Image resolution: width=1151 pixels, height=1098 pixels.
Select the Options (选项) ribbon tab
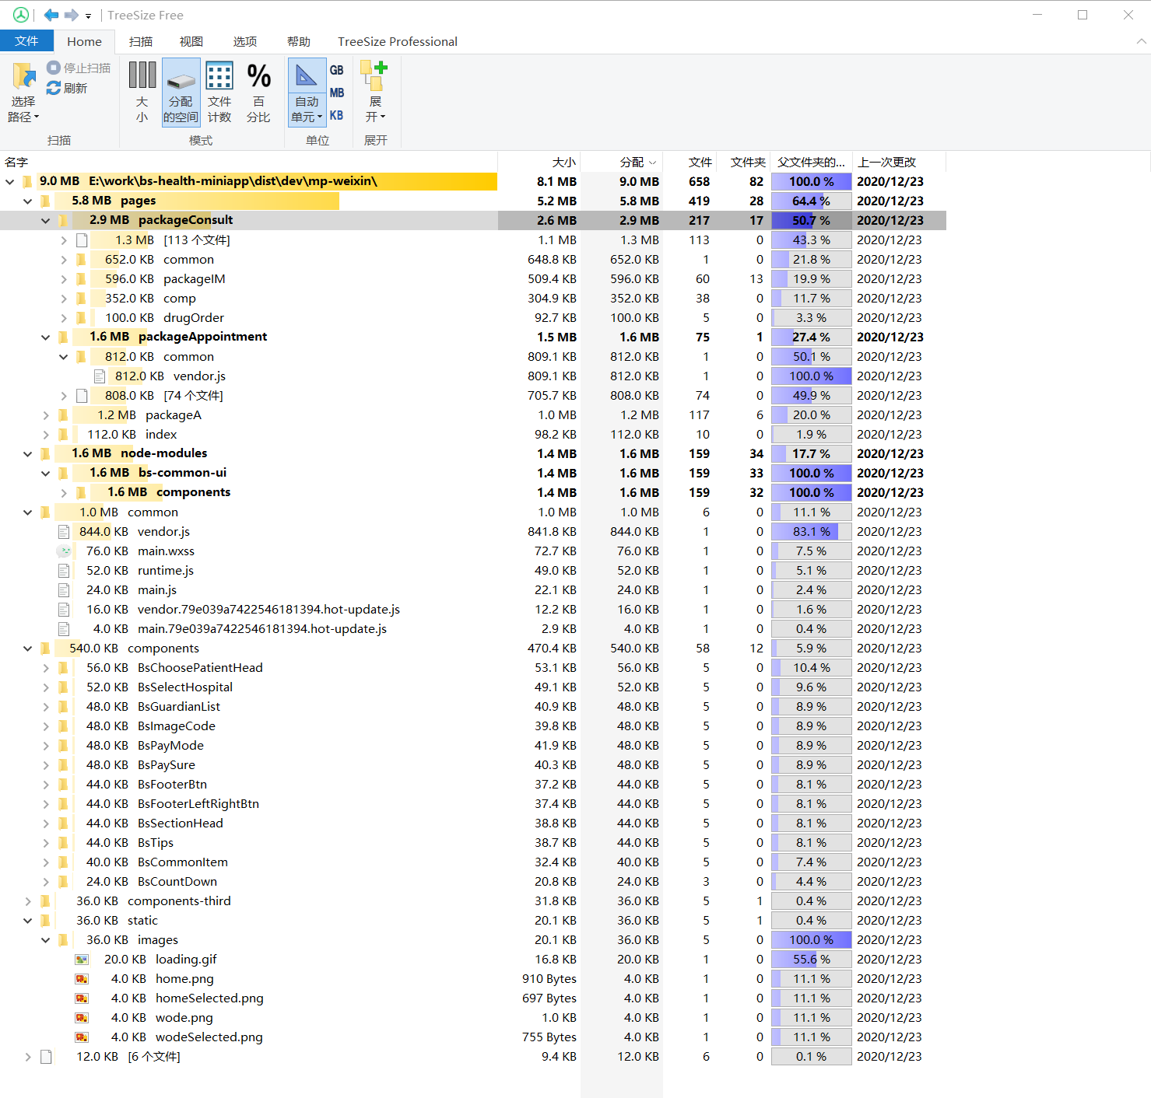tap(245, 41)
